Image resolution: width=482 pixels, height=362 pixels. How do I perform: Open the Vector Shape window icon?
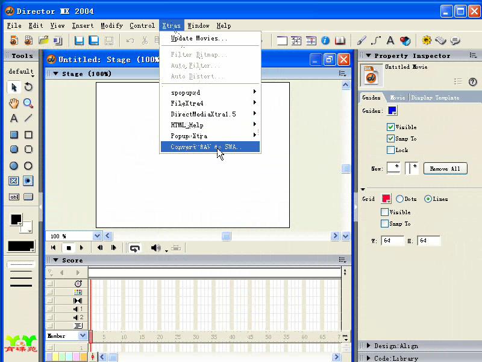376,40
